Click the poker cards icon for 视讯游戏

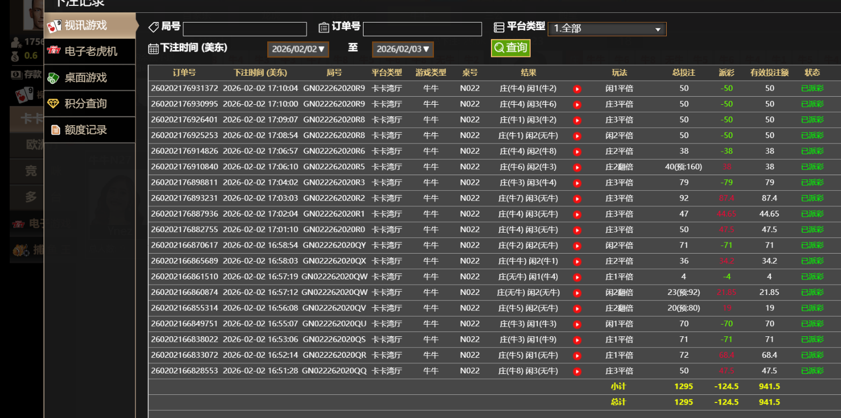(54, 26)
